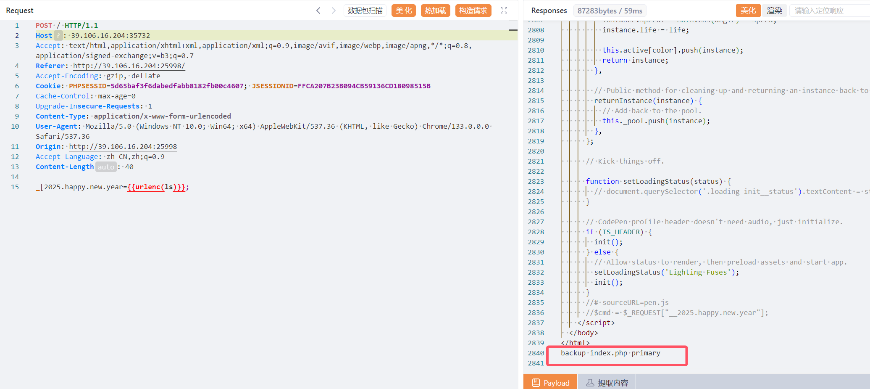Click response line number 2823
Viewport: 870px width, 389px height.
click(x=536, y=181)
